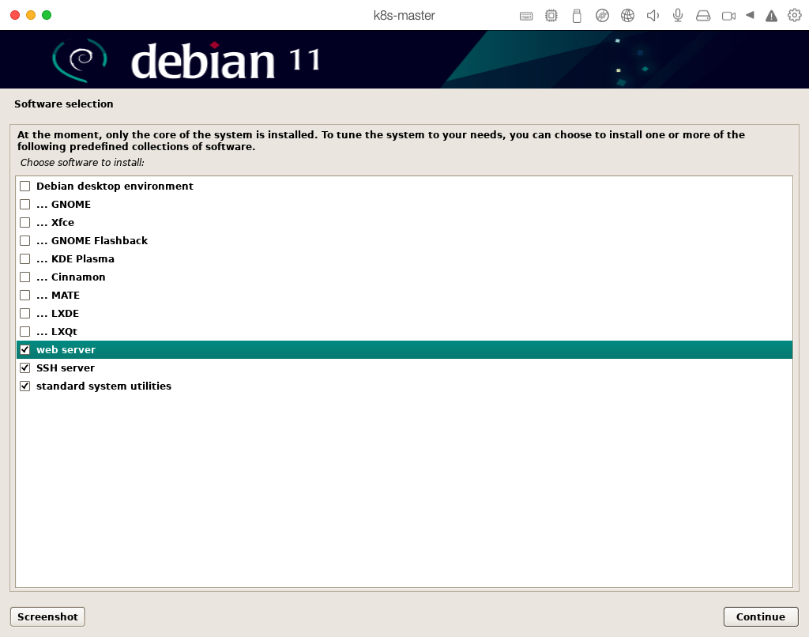
Task: Click the Debian swirl logo
Action: click(80, 60)
